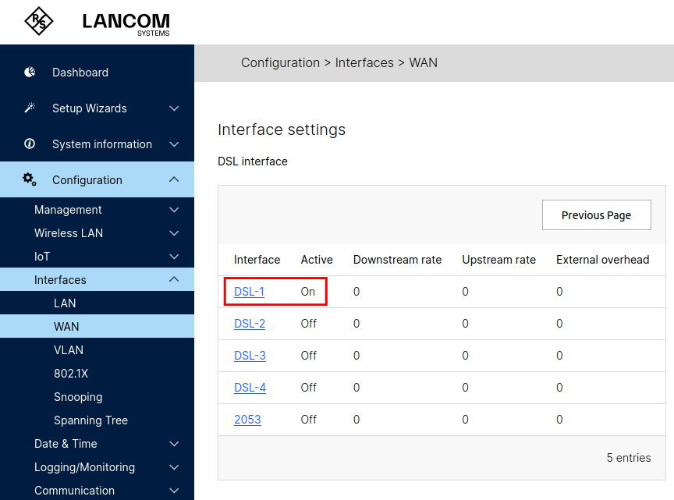Image resolution: width=674 pixels, height=500 pixels.
Task: Open the 2053 interface link
Action: click(x=247, y=420)
